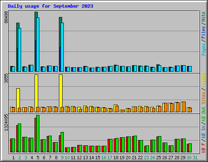Click green day label 16 on the x-axis

coord(104,158)
